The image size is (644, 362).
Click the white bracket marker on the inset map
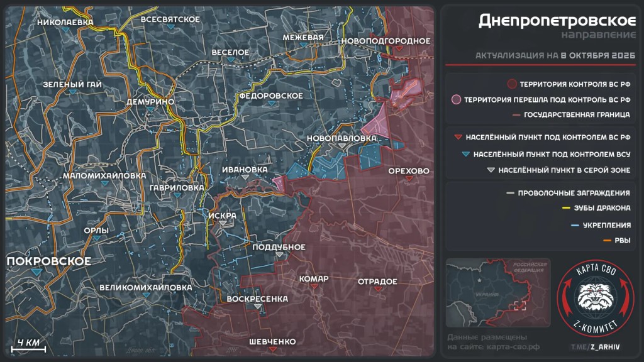pos(520,305)
